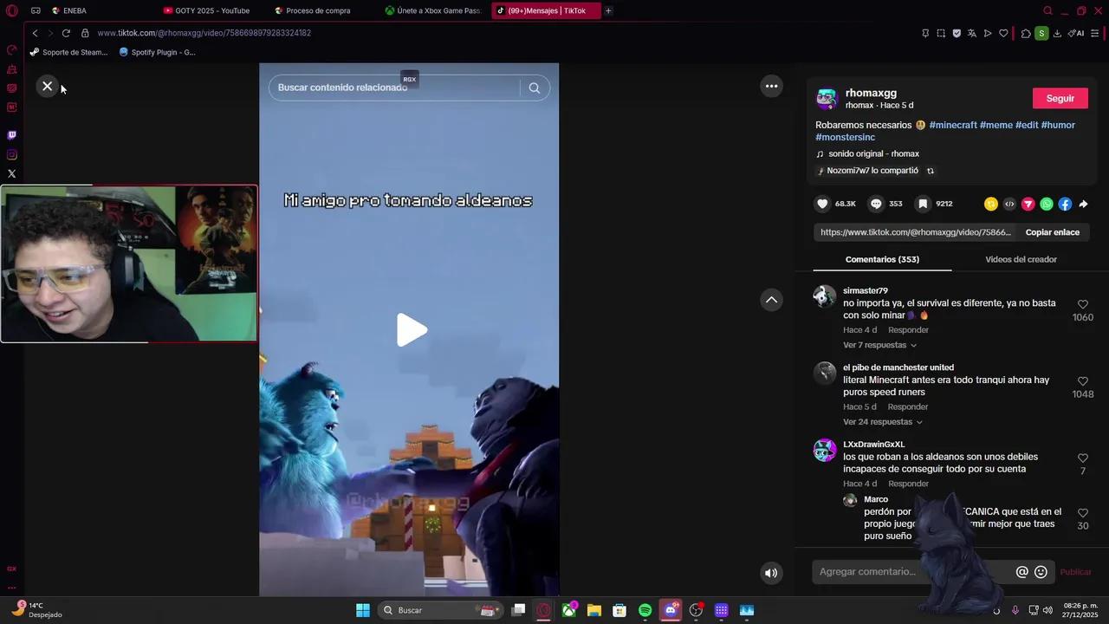Click the embed code icon
The image size is (1109, 624).
point(1009,204)
